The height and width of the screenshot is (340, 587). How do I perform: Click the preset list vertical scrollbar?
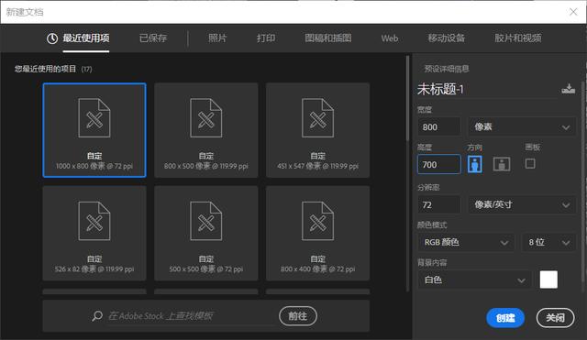[x=407, y=98]
